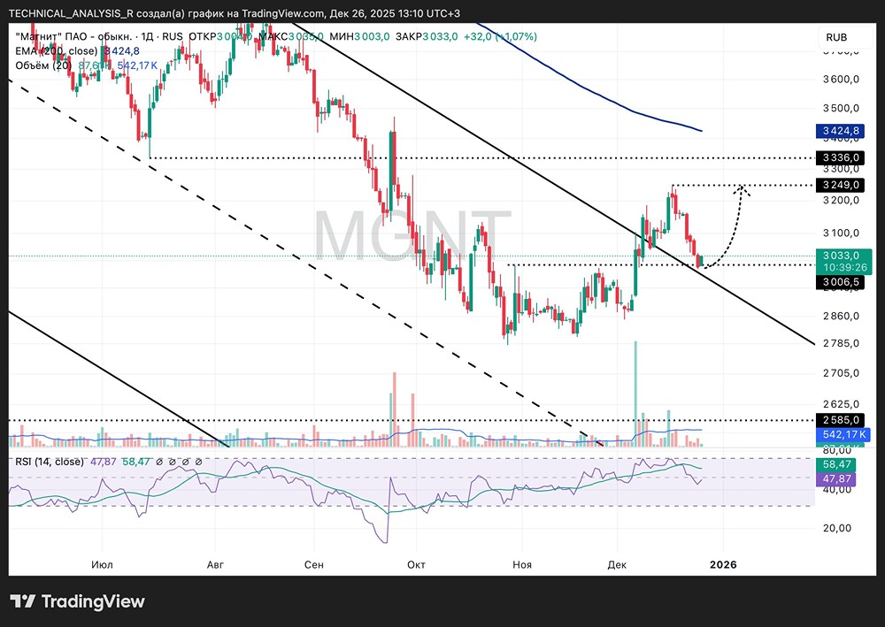885x627 pixels.
Task: Click the 542,17 K value in volume legend
Action: (x=137, y=65)
